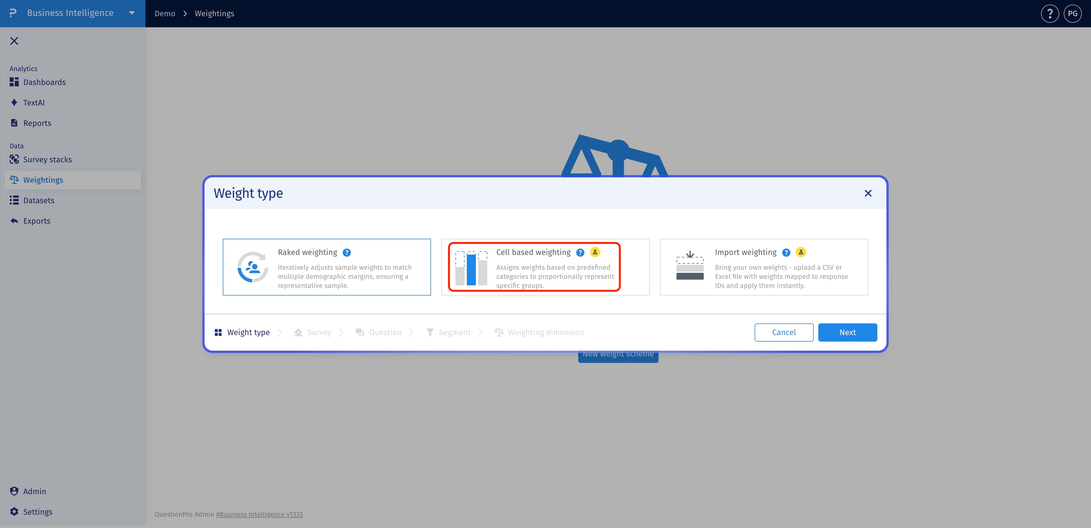1091x528 pixels.
Task: Click the Weightings scale icon in sidebar
Action: point(14,180)
